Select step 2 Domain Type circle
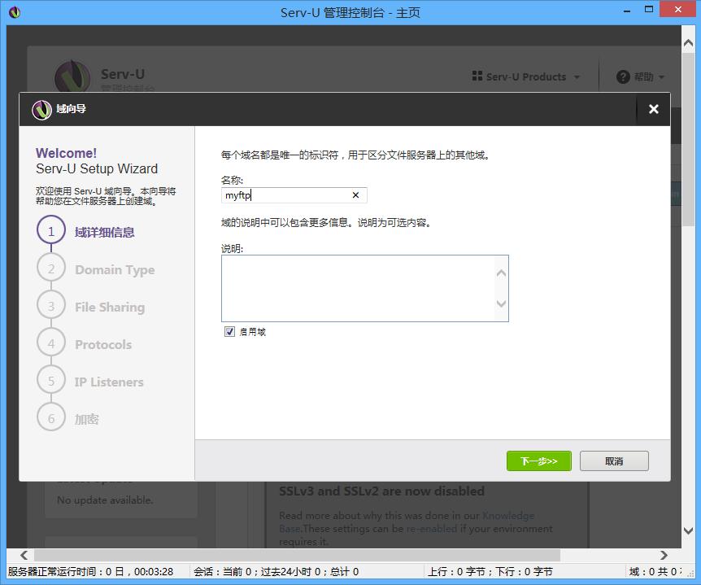 (51, 268)
